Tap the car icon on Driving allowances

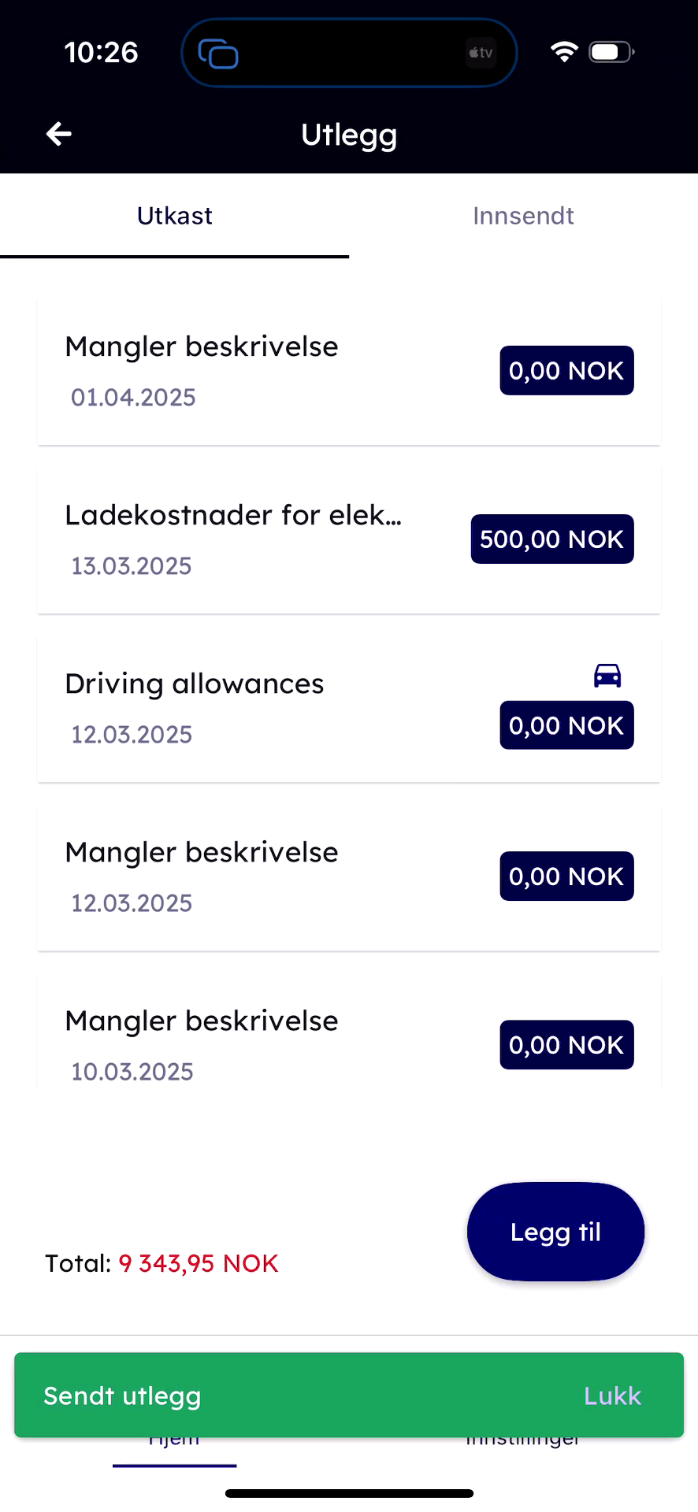[x=607, y=676]
